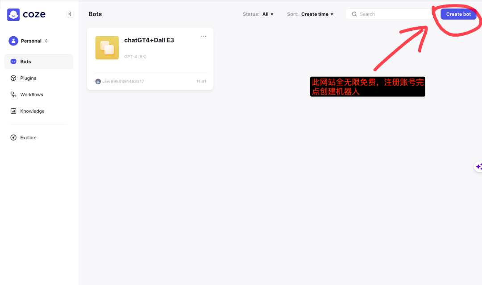Image resolution: width=482 pixels, height=285 pixels.
Task: Click the coze wordmark text
Action: coord(34,14)
